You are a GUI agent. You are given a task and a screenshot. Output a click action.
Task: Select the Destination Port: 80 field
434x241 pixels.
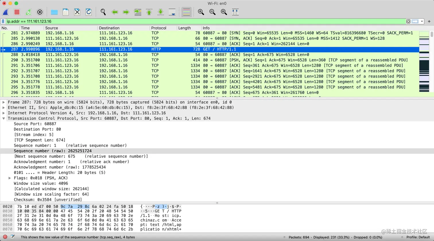[37, 129]
